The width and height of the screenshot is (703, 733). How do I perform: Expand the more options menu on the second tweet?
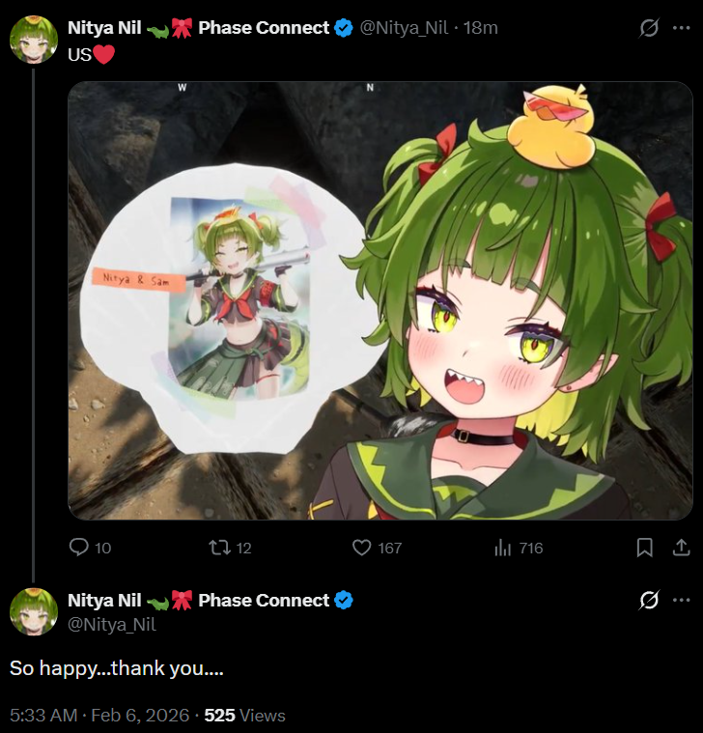[x=681, y=600]
